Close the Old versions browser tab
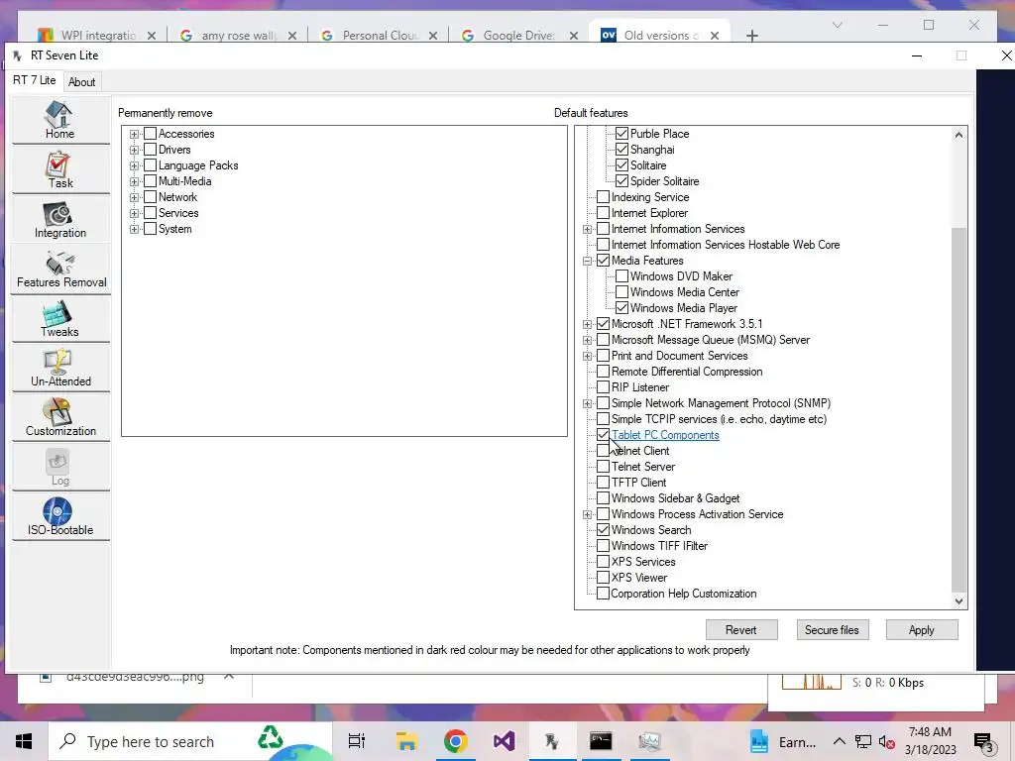Image resolution: width=1015 pixels, height=761 pixels. (715, 36)
